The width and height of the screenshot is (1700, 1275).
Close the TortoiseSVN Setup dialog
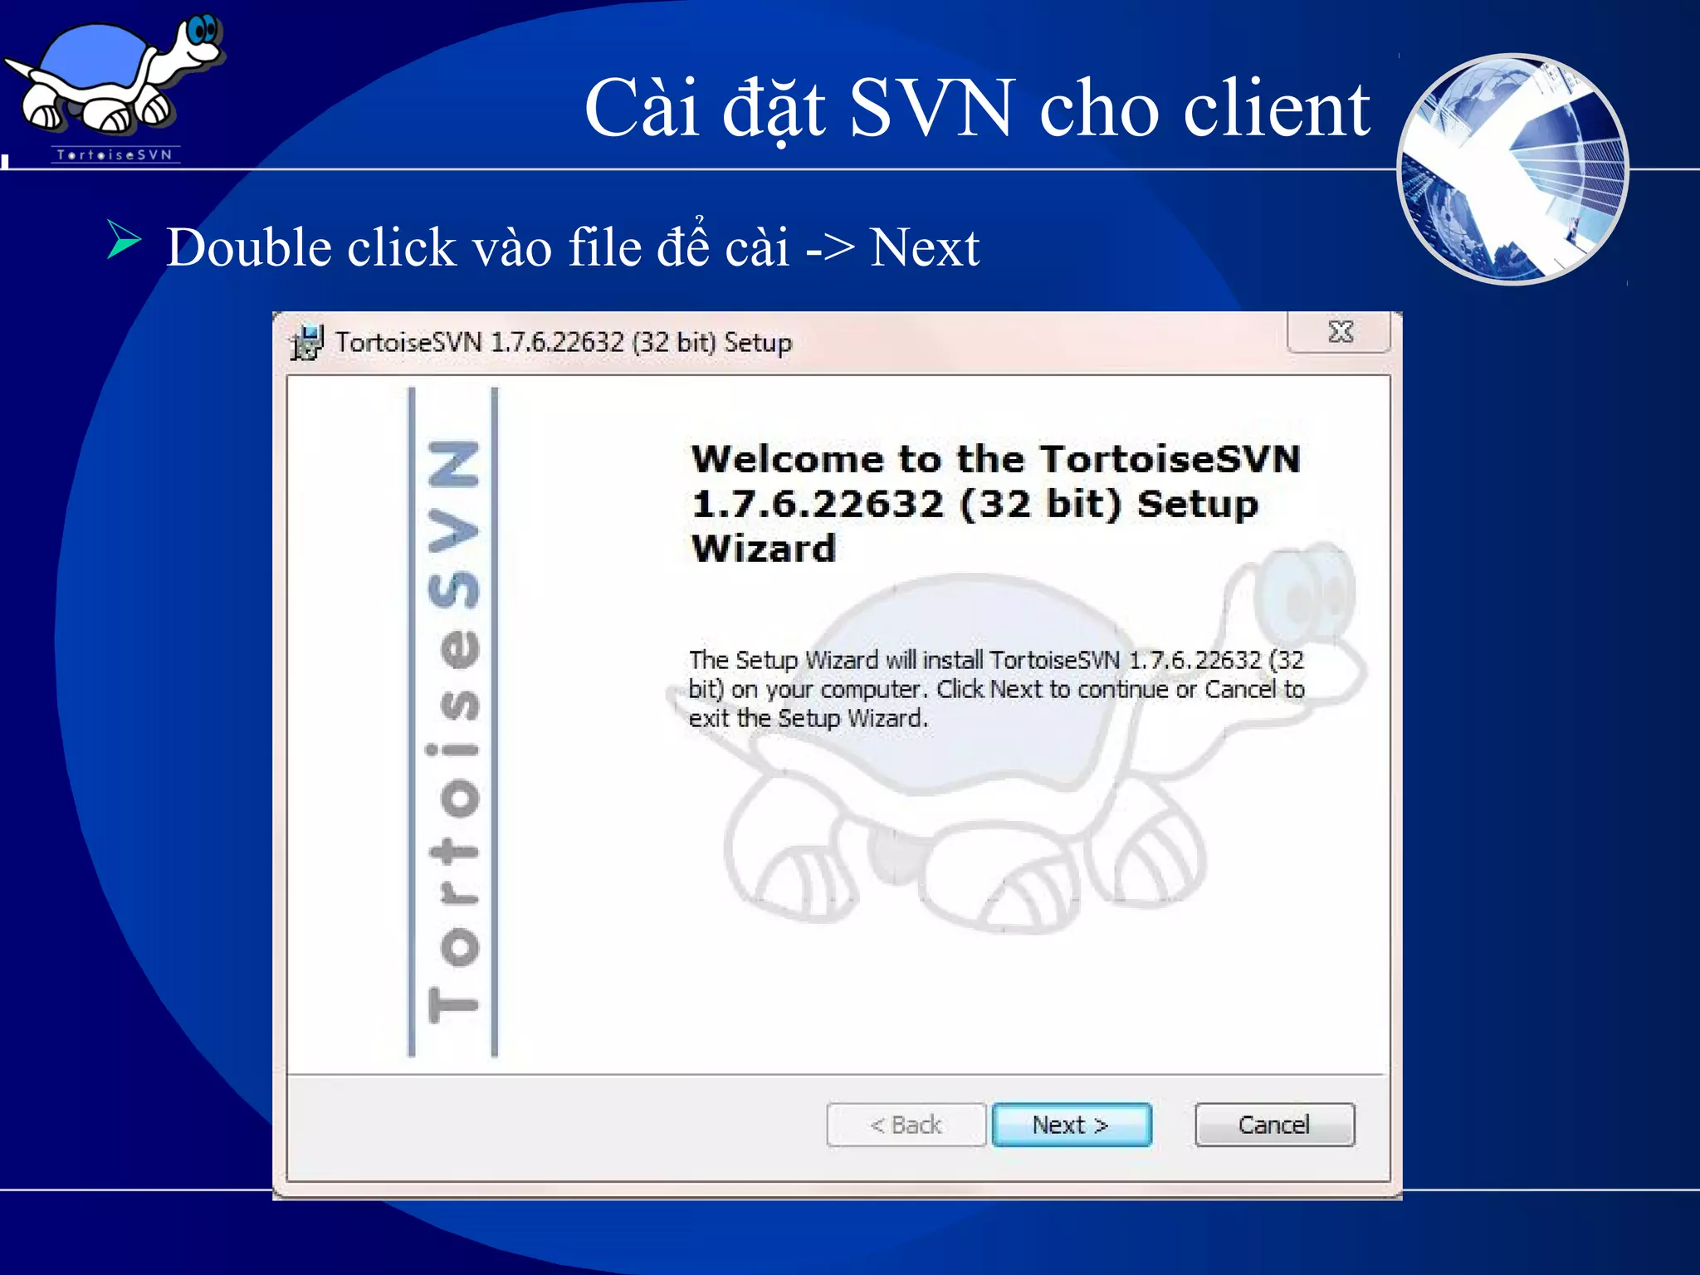(x=1340, y=332)
